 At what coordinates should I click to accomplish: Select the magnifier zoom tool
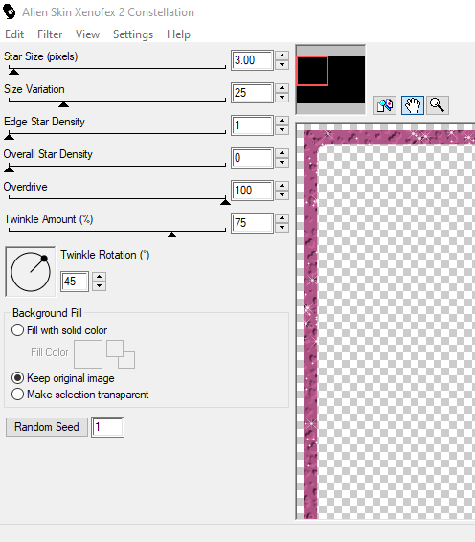pos(438,105)
